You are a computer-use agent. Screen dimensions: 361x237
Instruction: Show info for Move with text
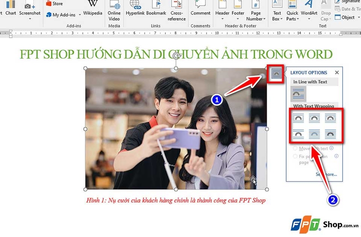click(331, 148)
